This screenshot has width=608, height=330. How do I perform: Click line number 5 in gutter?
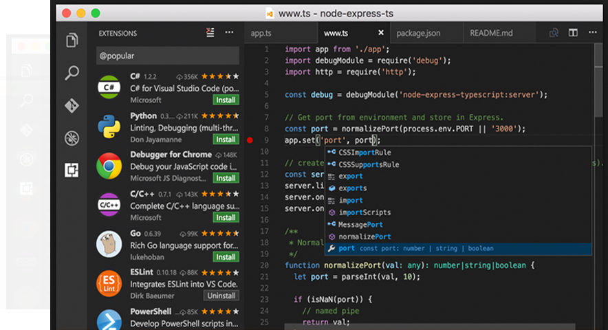point(266,95)
